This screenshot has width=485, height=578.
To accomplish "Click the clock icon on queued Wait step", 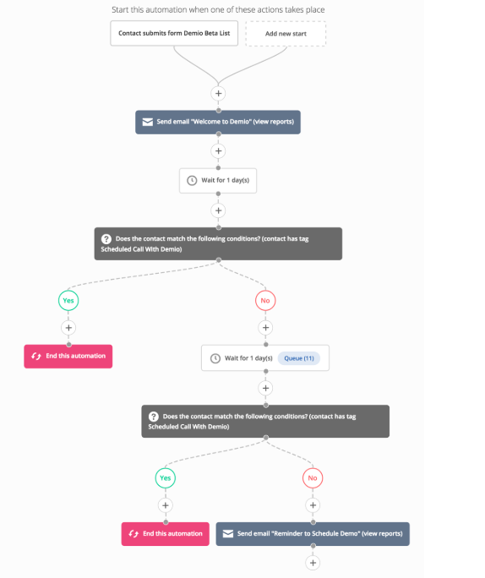I will pyautogui.click(x=215, y=358).
